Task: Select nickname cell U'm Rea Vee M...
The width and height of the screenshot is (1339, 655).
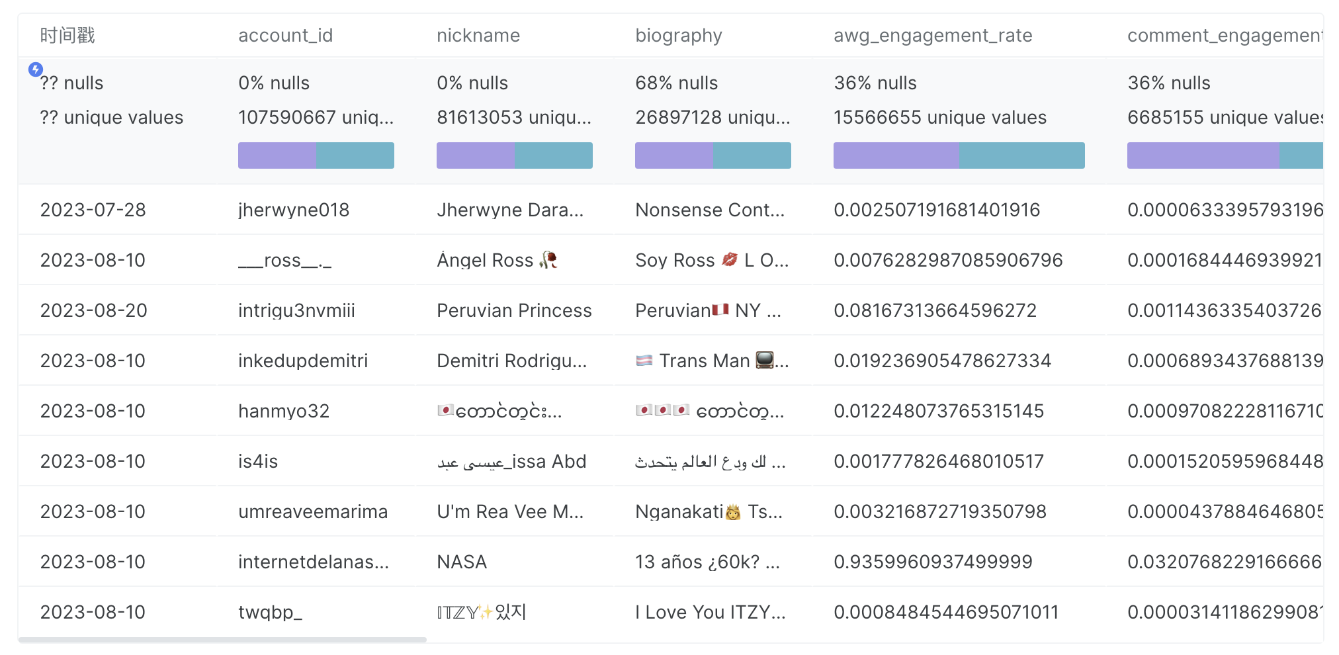Action: click(510, 511)
